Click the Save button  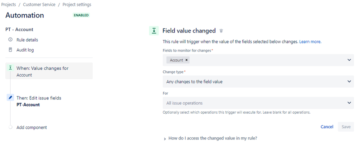pos(346,127)
